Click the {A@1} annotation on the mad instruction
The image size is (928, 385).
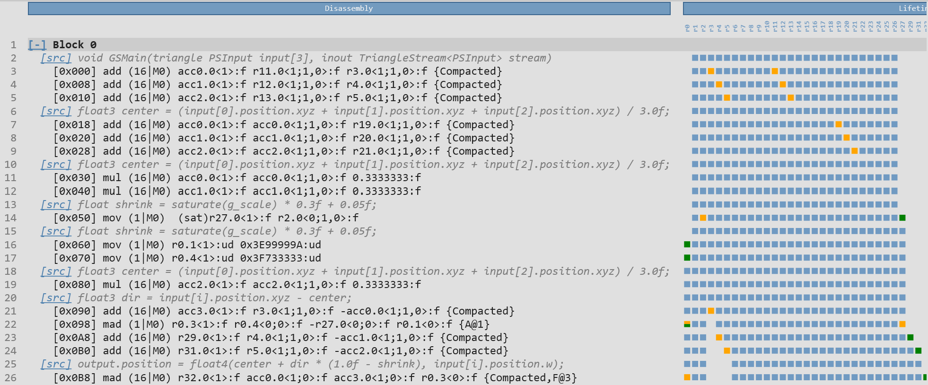point(474,324)
